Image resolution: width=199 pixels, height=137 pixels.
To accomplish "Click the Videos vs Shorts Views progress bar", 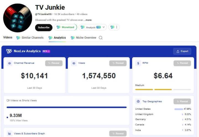I will click(x=67, y=107).
